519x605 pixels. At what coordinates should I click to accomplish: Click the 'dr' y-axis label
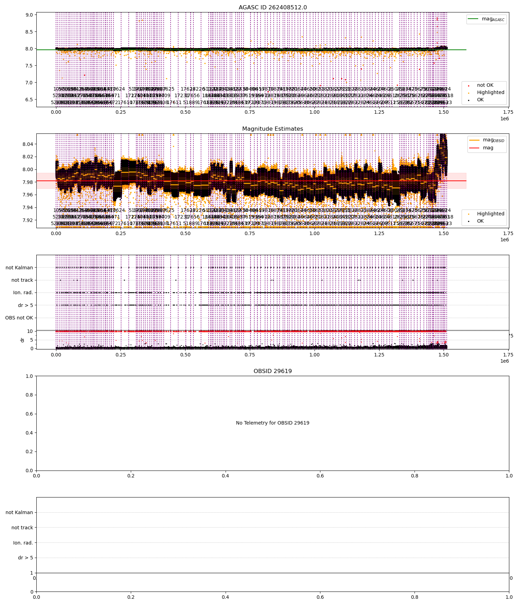pyautogui.click(x=22, y=340)
